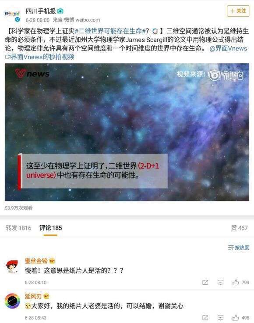Reply to 延风刃 comment via bubble icon
The image size is (254, 323).
[x=220, y=318]
